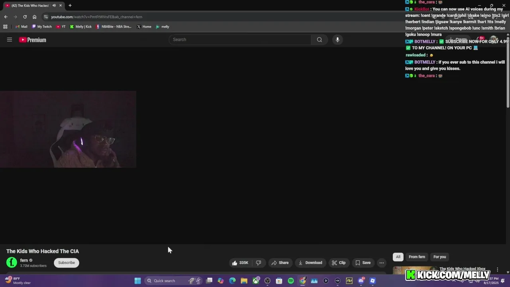Reload the current page
Screen dimensions: 510x287
pyautogui.click(x=25, y=17)
